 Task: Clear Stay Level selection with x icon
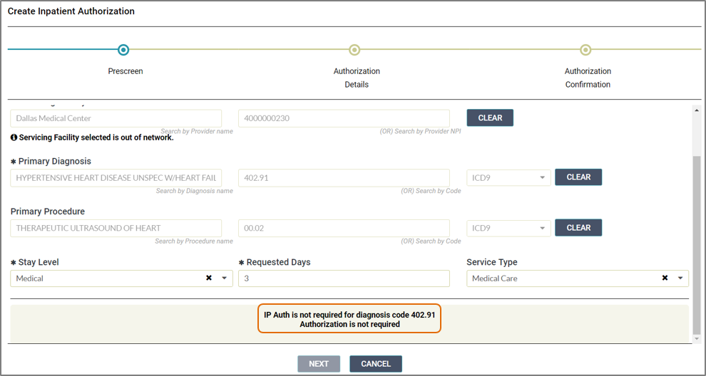[209, 278]
